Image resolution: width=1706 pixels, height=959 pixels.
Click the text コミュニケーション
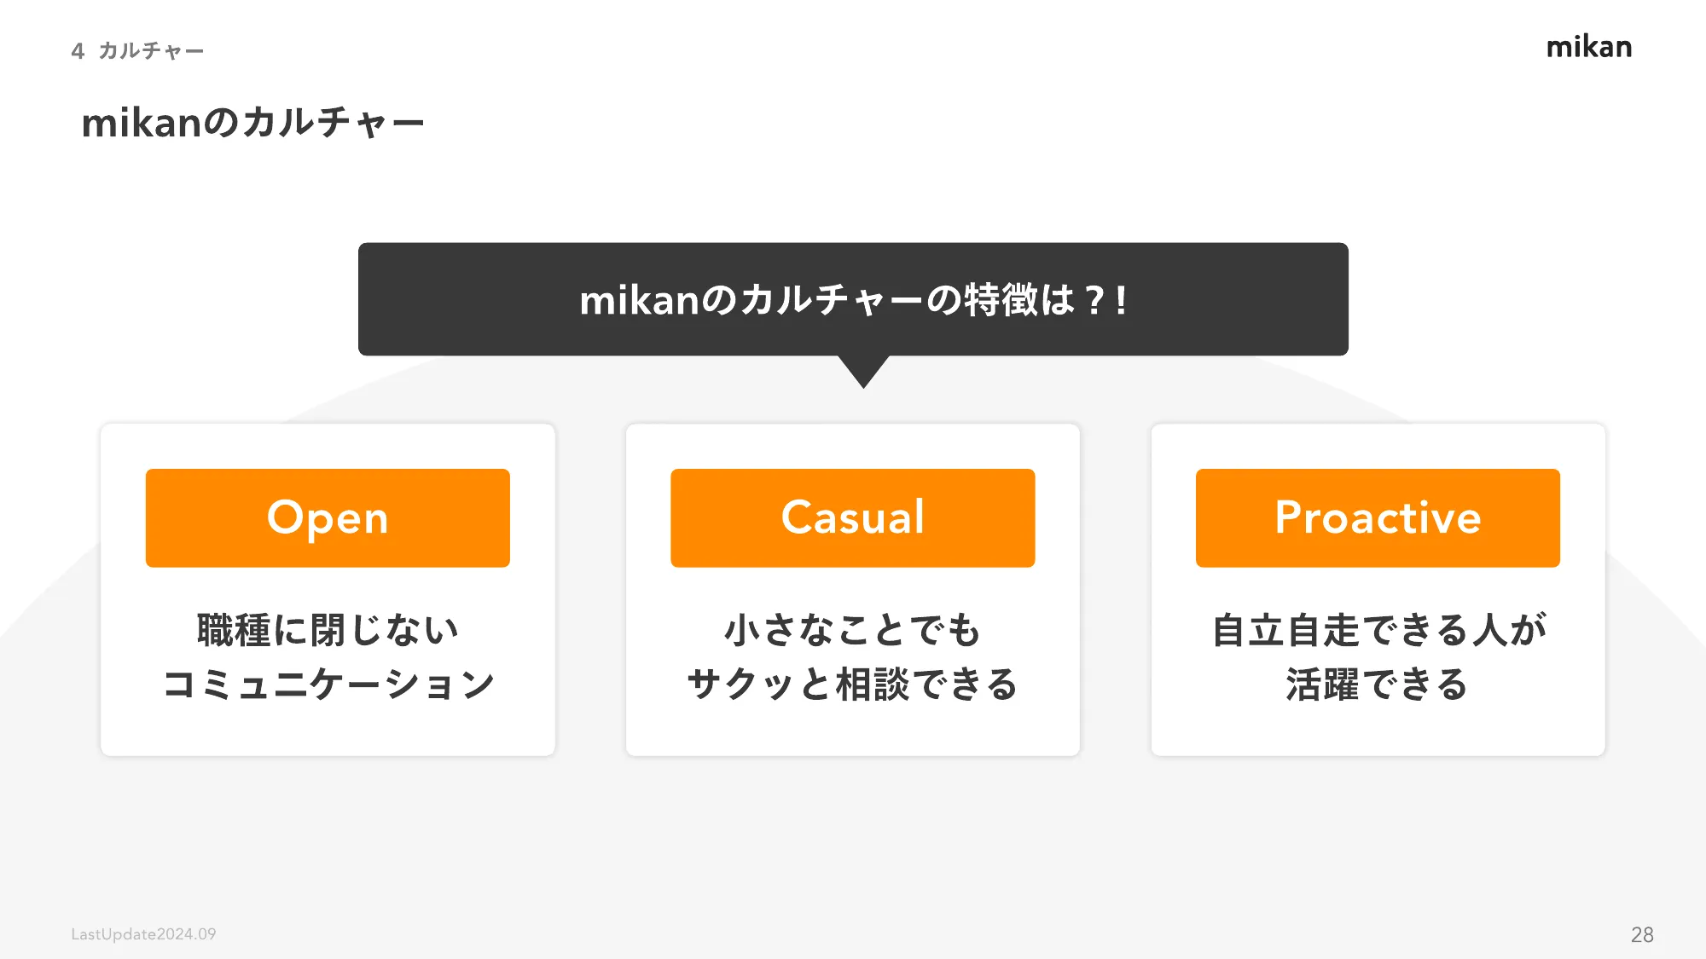point(328,685)
